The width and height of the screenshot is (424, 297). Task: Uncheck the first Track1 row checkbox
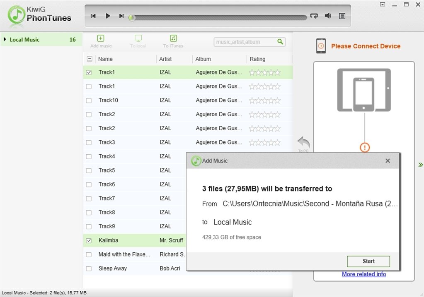(x=89, y=72)
